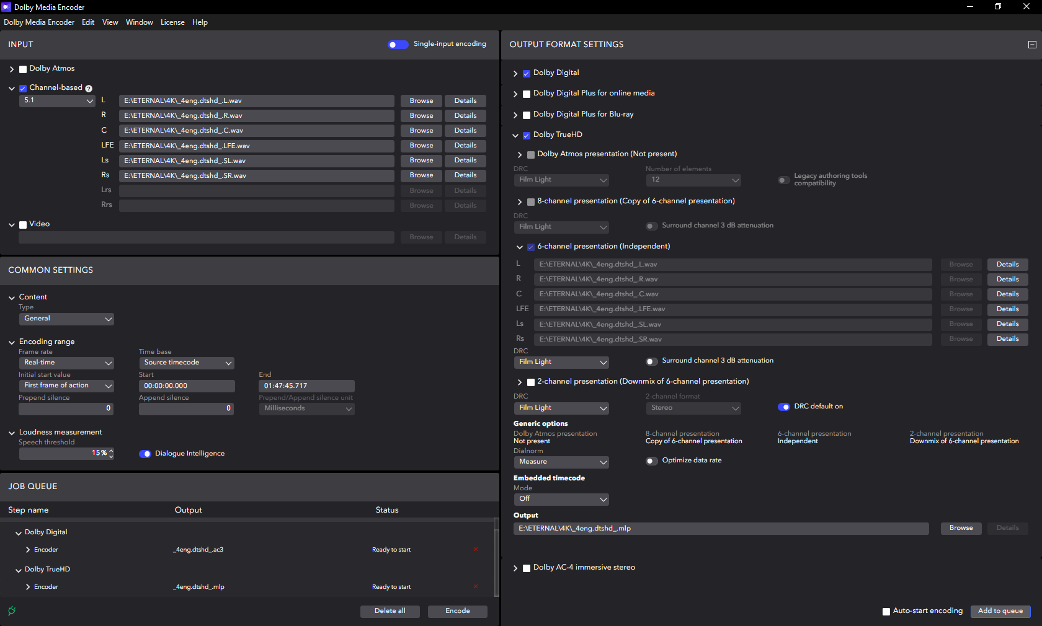Click the Encode button
The width and height of the screenshot is (1042, 626).
(x=457, y=611)
